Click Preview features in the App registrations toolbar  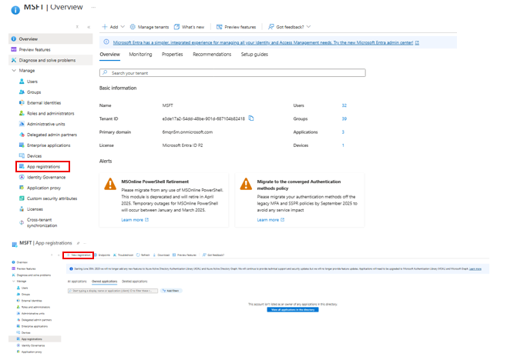(184, 255)
